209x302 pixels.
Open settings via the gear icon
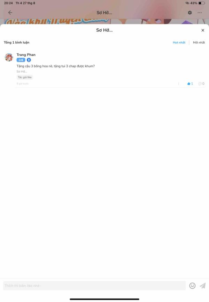[189, 13]
